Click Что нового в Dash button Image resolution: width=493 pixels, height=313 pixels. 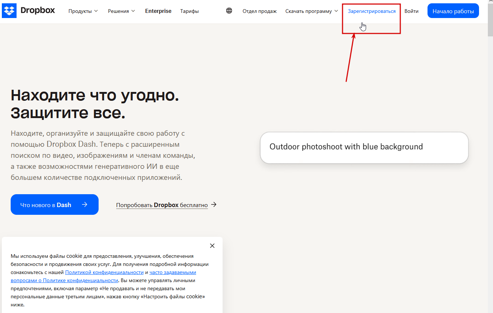coord(54,204)
